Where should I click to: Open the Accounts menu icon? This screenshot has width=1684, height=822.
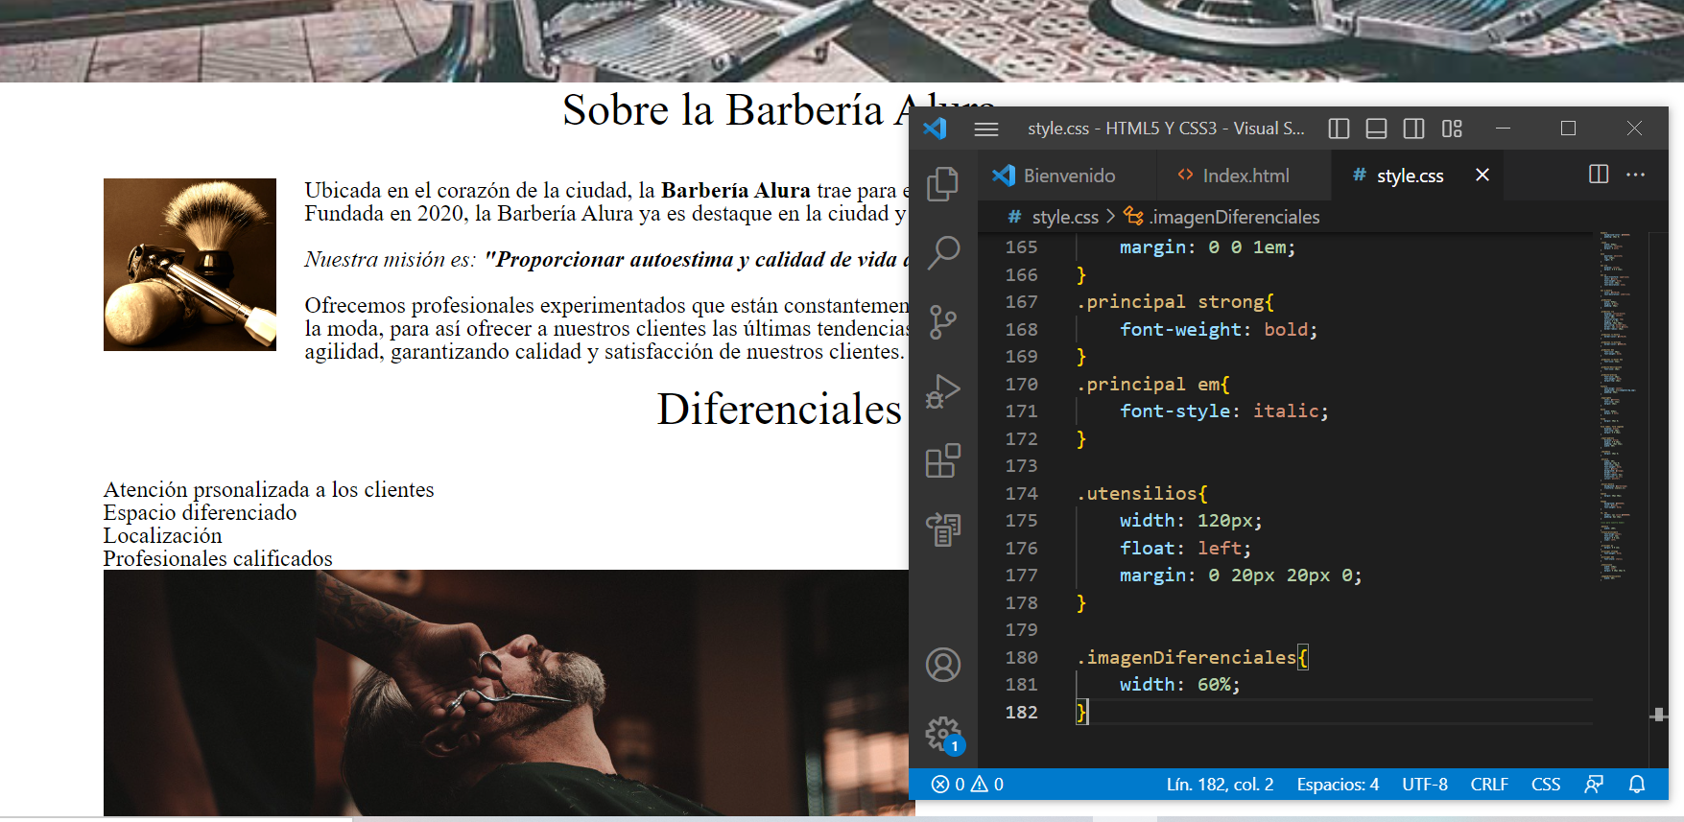pyautogui.click(x=942, y=665)
